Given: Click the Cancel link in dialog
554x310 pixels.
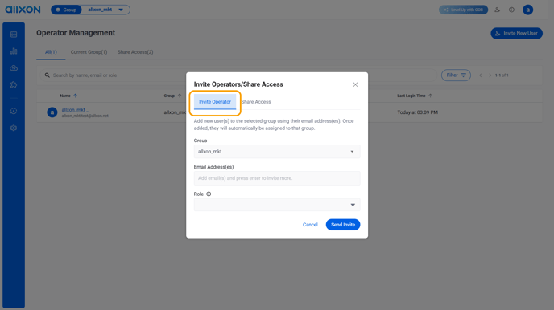Looking at the screenshot, I should pyautogui.click(x=310, y=225).
